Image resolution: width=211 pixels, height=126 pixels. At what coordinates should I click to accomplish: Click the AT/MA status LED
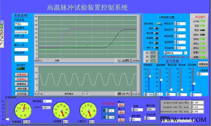click(202, 21)
